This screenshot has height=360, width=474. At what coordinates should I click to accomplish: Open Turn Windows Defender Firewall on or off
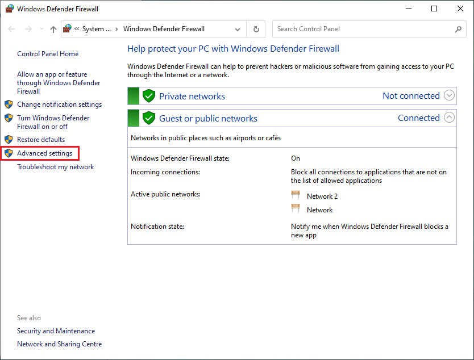53,122
